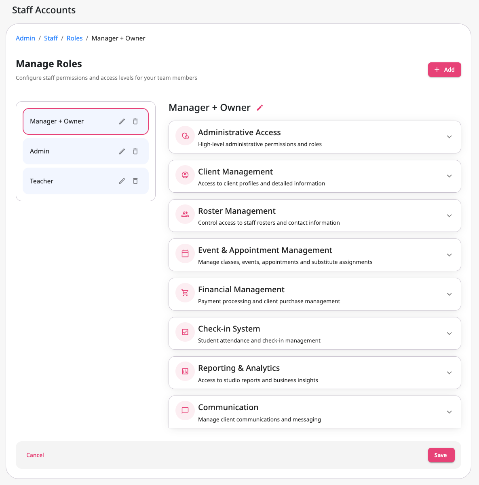Click the Reporting & Analytics chart icon
479x485 pixels.
pos(185,372)
